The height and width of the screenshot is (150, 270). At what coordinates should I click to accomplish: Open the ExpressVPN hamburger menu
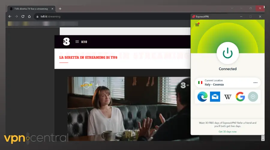coord(197,25)
